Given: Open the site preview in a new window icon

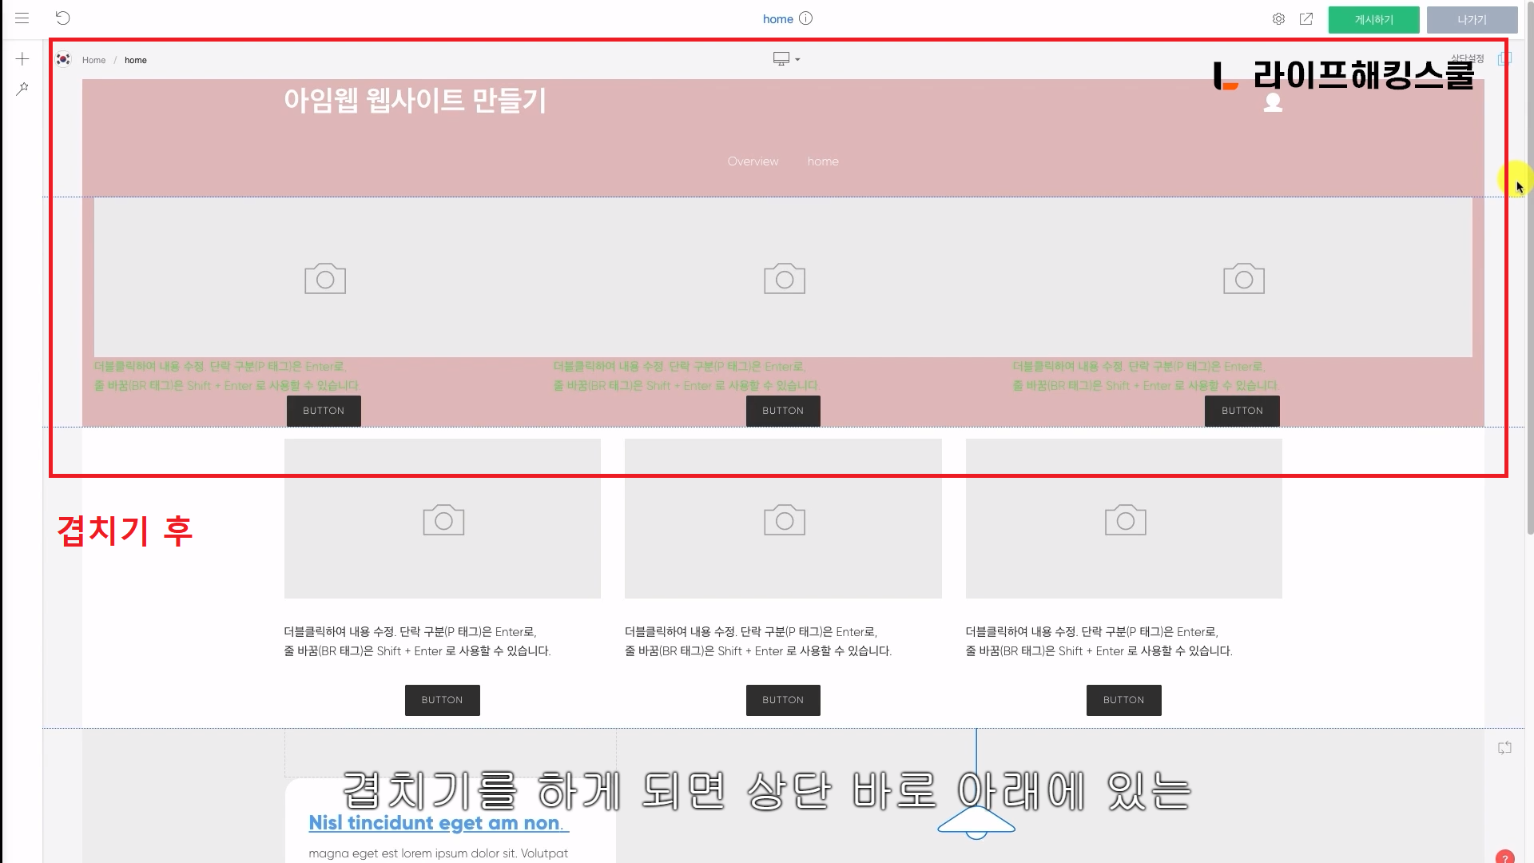Looking at the screenshot, I should coord(1306,19).
